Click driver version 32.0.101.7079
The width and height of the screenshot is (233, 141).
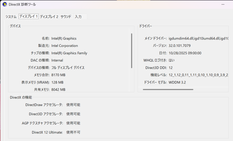[x=179, y=46]
